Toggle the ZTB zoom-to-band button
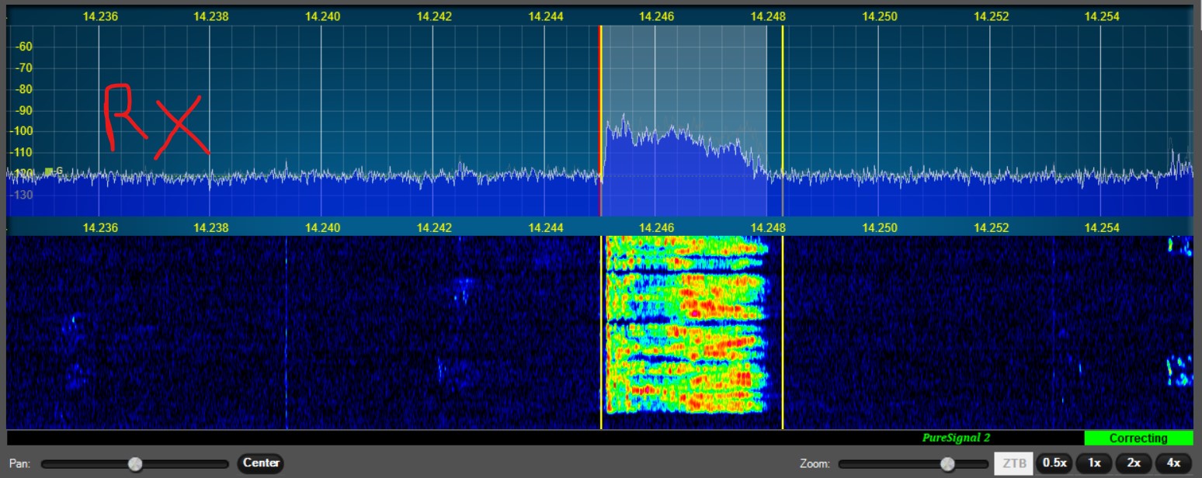 click(1013, 463)
